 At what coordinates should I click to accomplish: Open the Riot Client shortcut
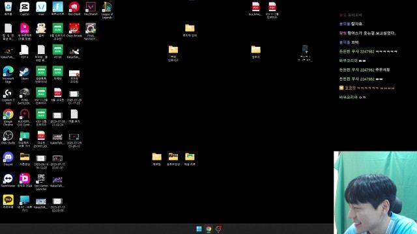pyautogui.click(x=74, y=8)
